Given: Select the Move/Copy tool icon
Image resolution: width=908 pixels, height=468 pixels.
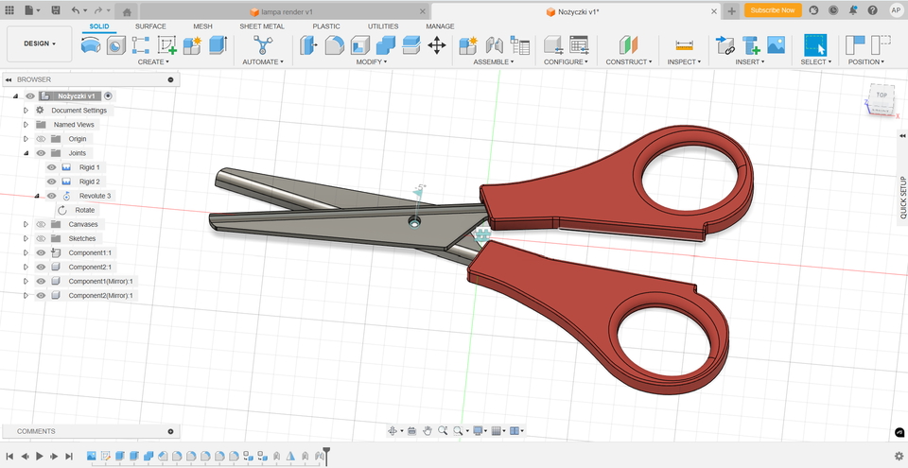Looking at the screenshot, I should tap(437, 45).
